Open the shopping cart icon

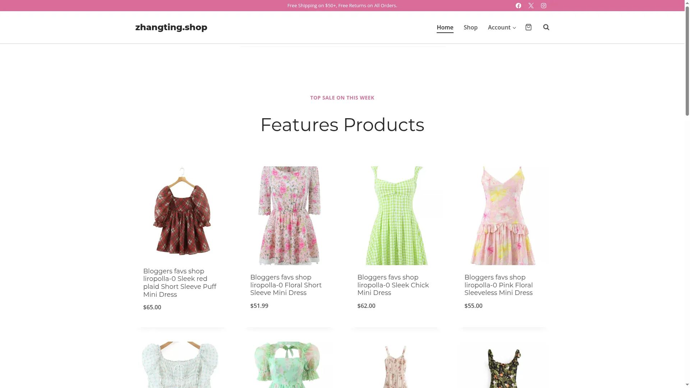tap(528, 27)
